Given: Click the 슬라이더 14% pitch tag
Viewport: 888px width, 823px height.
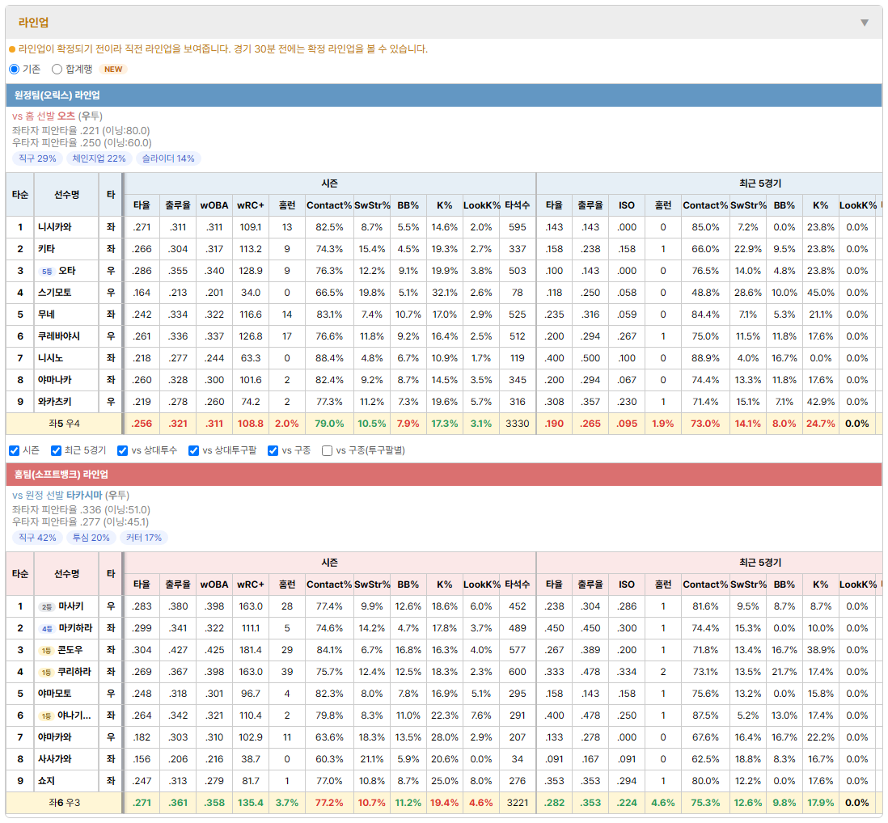Looking at the screenshot, I should 168,158.
